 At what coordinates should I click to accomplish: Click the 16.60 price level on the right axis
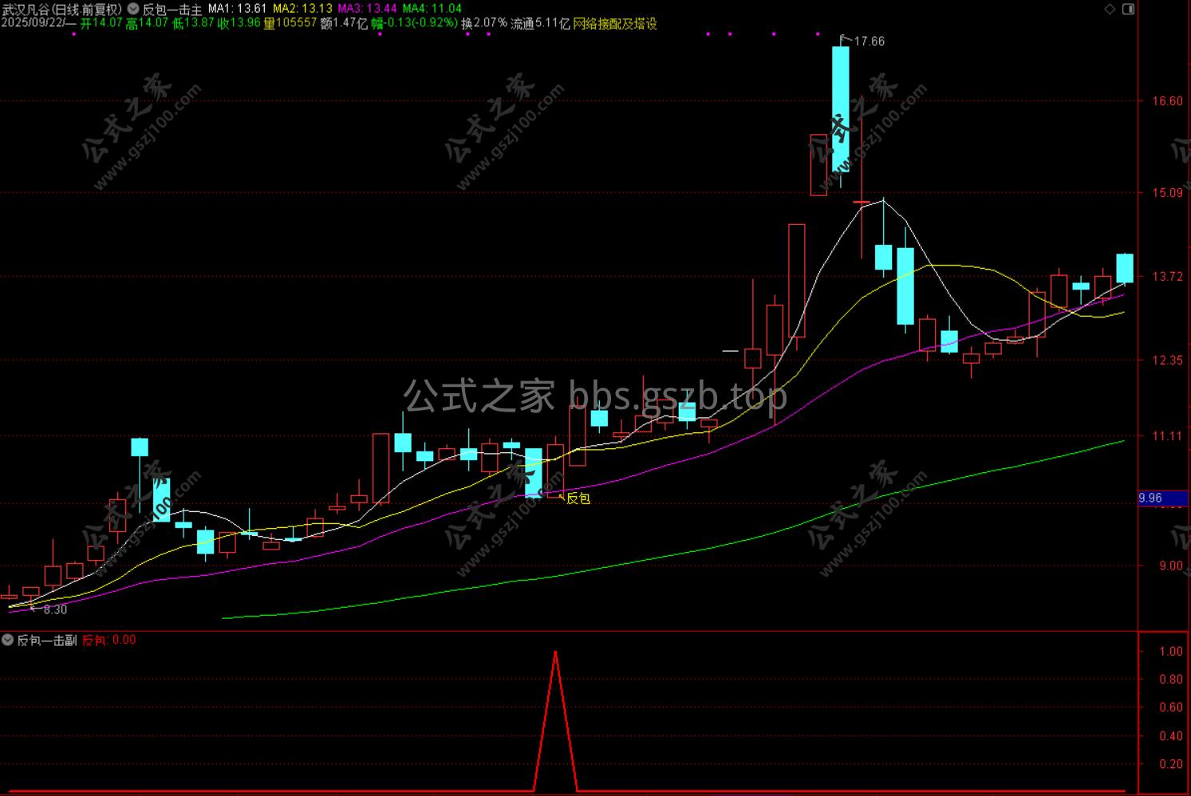1167,101
